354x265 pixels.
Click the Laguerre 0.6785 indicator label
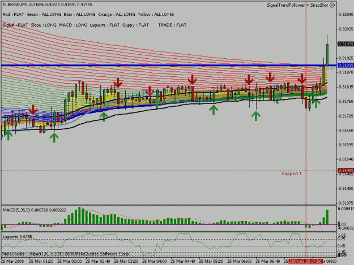click(18, 237)
